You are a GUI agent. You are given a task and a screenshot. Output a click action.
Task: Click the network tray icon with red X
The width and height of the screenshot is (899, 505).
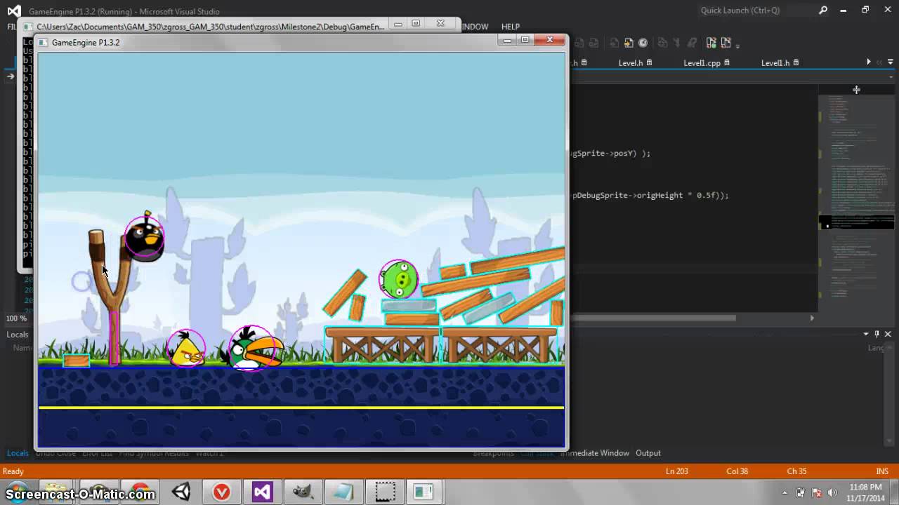817,492
